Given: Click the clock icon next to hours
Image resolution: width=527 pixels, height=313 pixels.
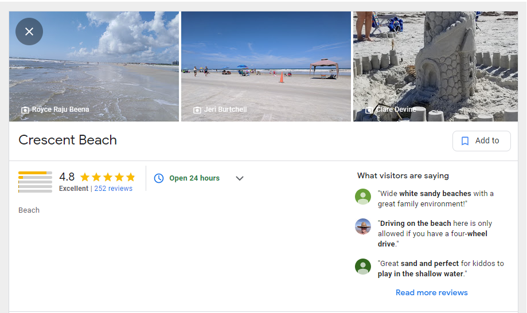Looking at the screenshot, I should (x=159, y=178).
